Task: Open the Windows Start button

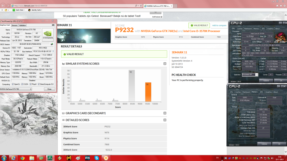Action: [4, 158]
